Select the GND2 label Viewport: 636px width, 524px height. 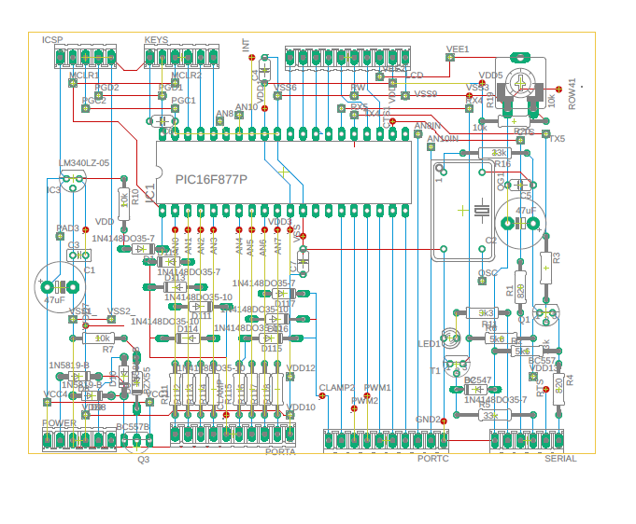[428, 420]
